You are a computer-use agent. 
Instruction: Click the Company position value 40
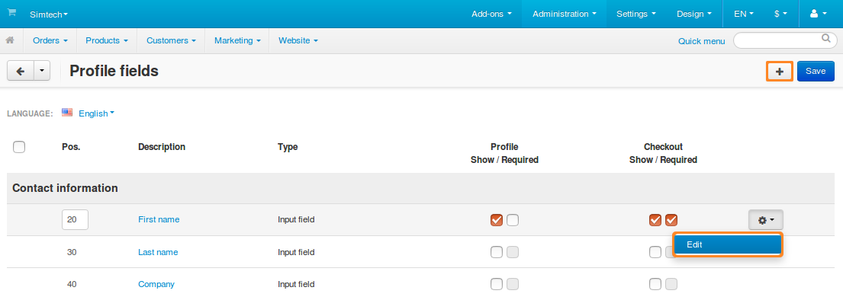(x=72, y=284)
